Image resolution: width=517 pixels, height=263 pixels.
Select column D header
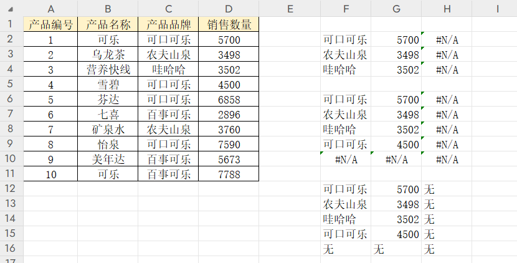(229, 8)
